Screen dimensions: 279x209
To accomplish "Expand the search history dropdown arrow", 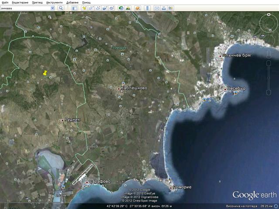I will pos(54,8).
